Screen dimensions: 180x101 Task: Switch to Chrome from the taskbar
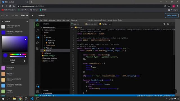(20, 98)
